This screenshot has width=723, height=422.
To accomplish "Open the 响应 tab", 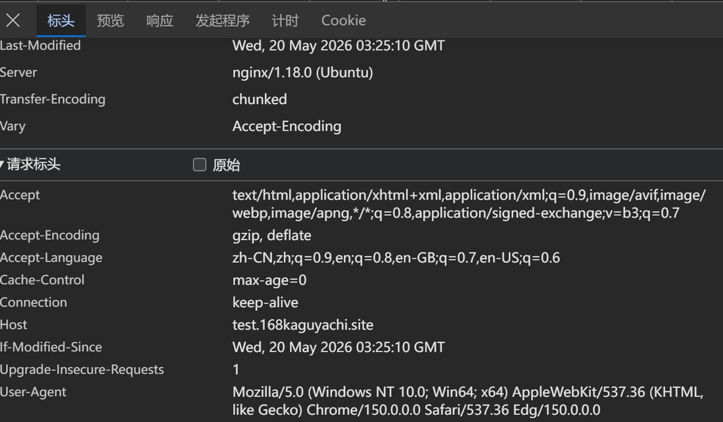I will pyautogui.click(x=160, y=21).
